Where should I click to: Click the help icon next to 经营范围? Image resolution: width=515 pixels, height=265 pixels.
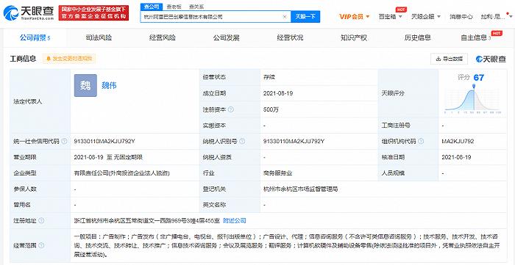pyautogui.click(x=41, y=245)
